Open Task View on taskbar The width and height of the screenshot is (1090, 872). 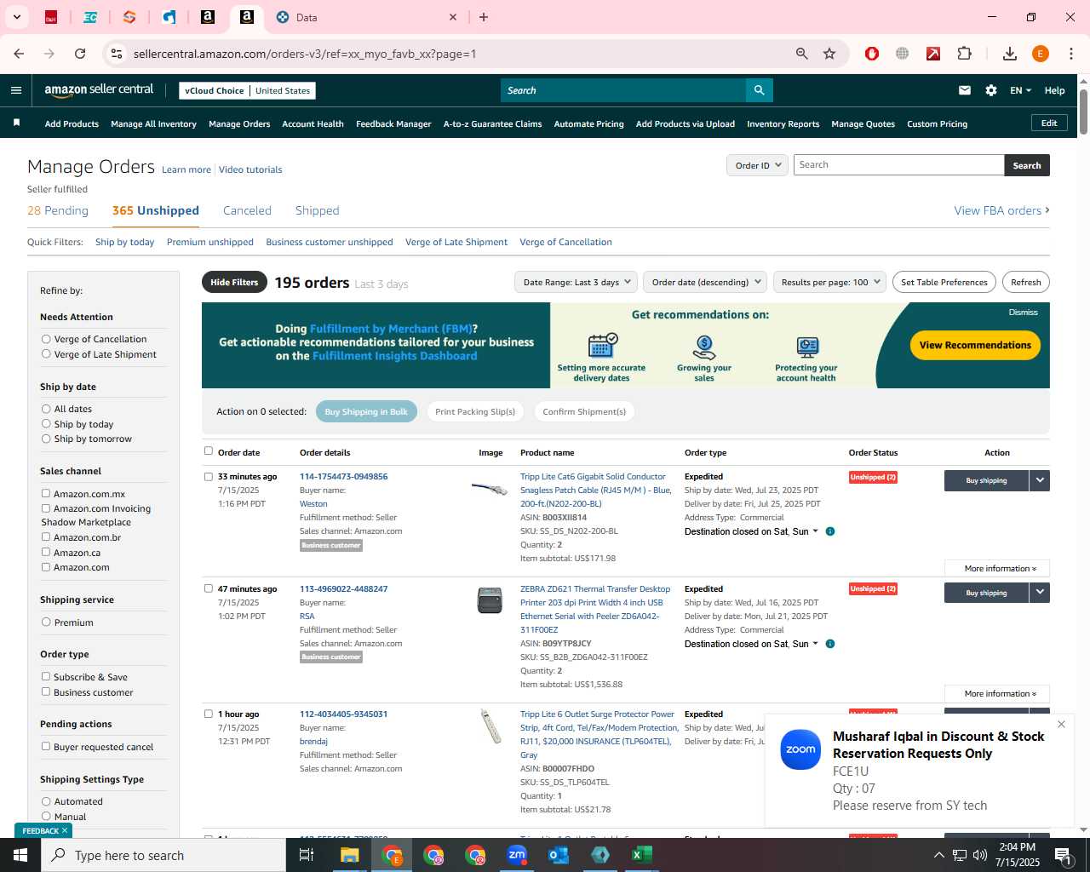point(307,855)
